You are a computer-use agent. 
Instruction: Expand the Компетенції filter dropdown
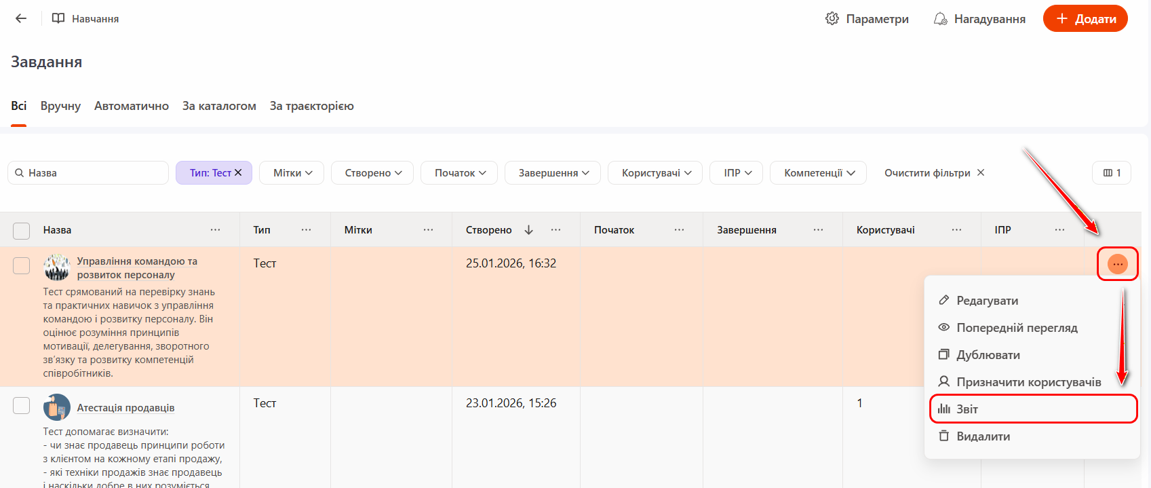(x=818, y=173)
